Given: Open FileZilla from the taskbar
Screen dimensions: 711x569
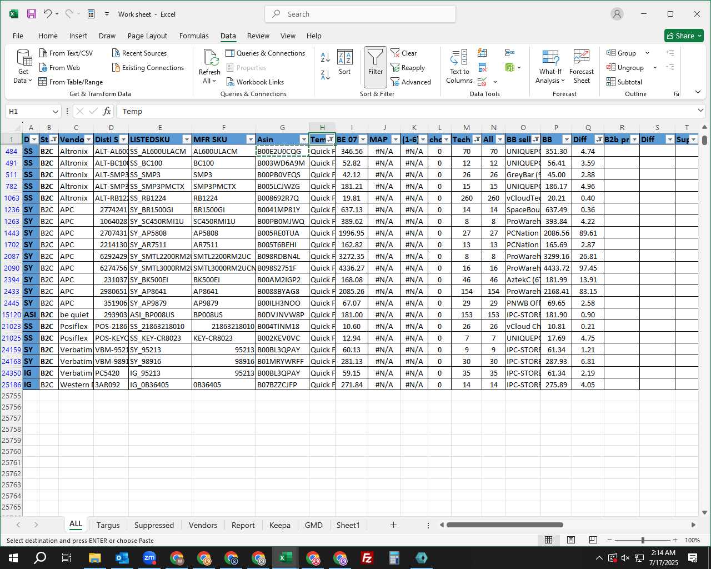Looking at the screenshot, I should (x=367, y=558).
